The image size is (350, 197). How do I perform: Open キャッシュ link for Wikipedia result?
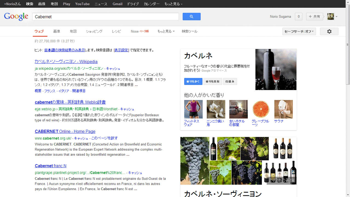[x=113, y=69]
